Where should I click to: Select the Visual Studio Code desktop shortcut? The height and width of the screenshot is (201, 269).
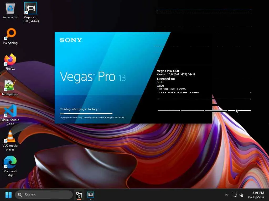coord(10,115)
